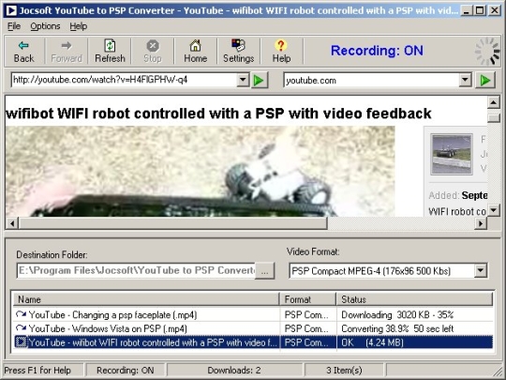The height and width of the screenshot is (380, 506).
Task: Click the greyed Forward toolbar button
Action: (67, 52)
